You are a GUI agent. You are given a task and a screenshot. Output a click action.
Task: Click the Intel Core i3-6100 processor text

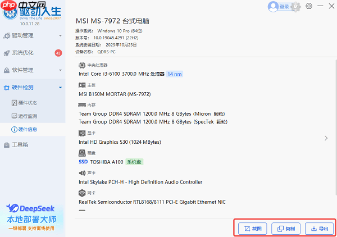click(122, 74)
